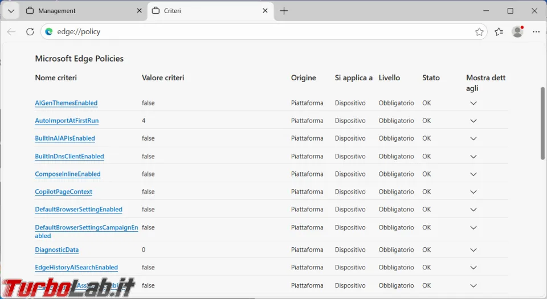547x299 pixels.
Task: Click the Origine column header
Action: coord(304,78)
